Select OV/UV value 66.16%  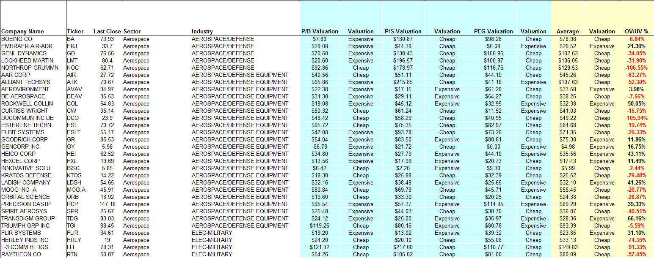(x=636, y=218)
